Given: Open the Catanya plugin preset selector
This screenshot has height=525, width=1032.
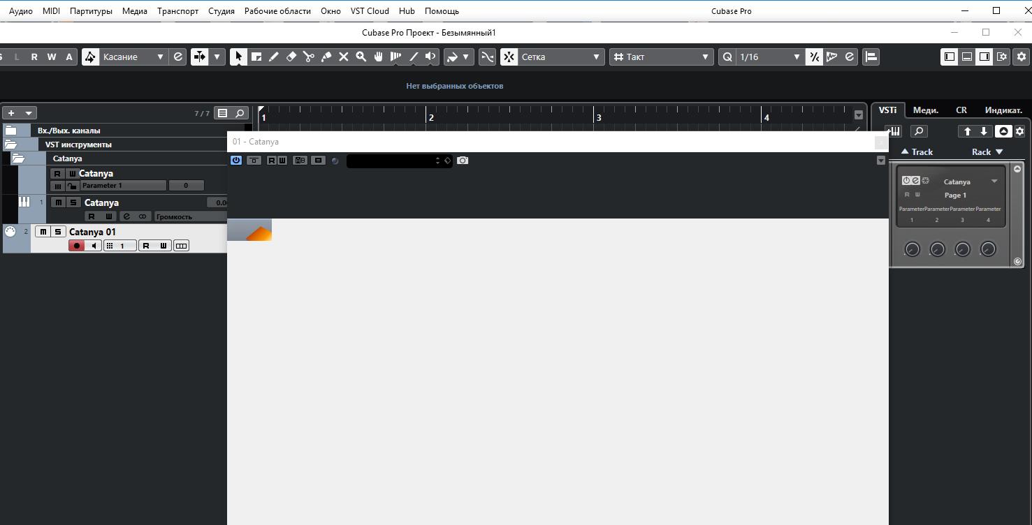Looking at the screenshot, I should point(399,161).
